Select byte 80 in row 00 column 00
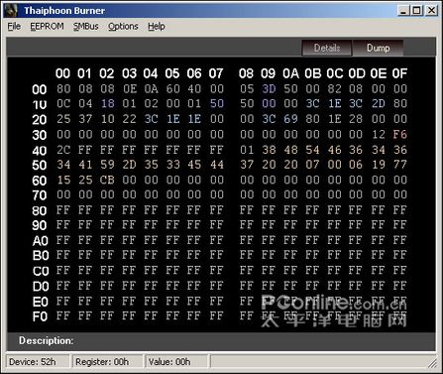 [63, 88]
